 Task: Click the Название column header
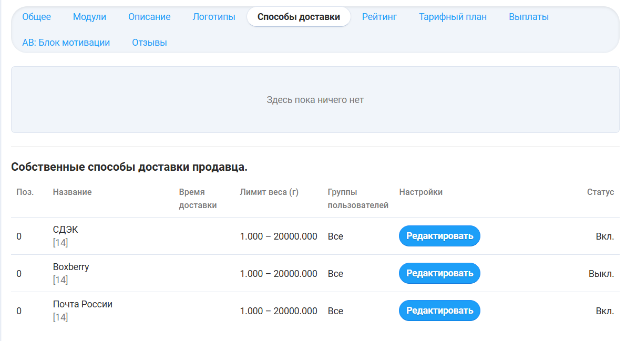[x=72, y=192]
